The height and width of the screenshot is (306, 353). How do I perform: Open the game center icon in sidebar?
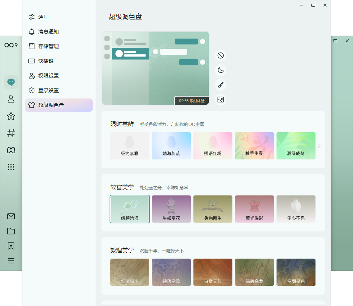click(11, 150)
